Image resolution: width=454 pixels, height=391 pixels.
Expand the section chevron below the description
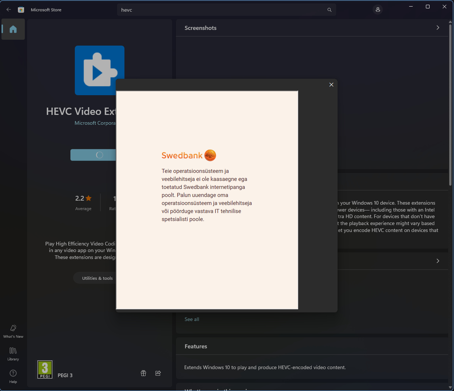[438, 261]
